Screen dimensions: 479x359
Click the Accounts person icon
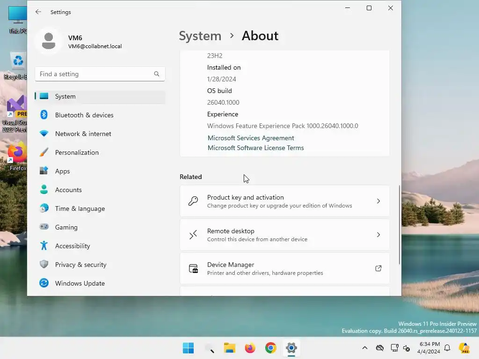44,190
